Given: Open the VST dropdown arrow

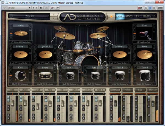Looking at the screenshot, I should pyautogui.click(x=58, y=8).
